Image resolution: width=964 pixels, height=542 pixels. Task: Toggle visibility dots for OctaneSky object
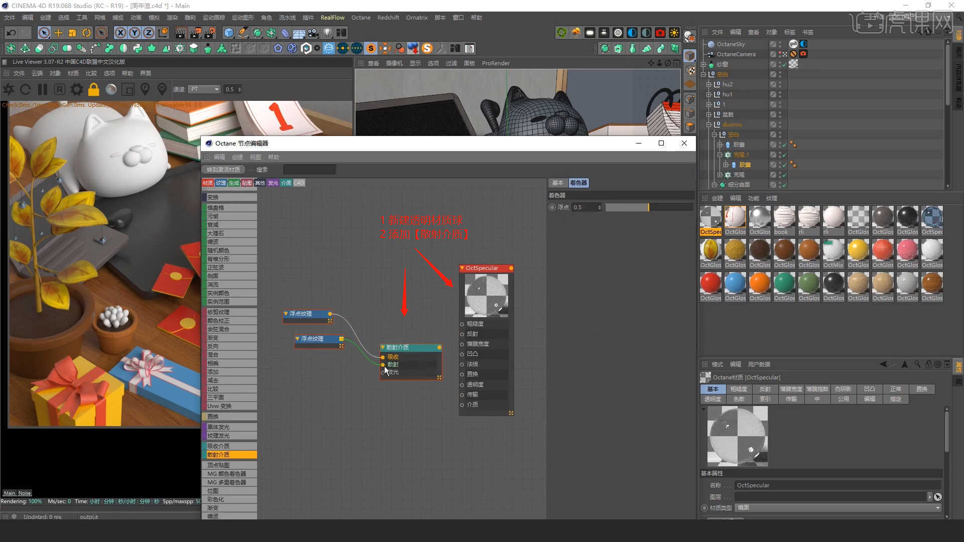[x=780, y=44]
